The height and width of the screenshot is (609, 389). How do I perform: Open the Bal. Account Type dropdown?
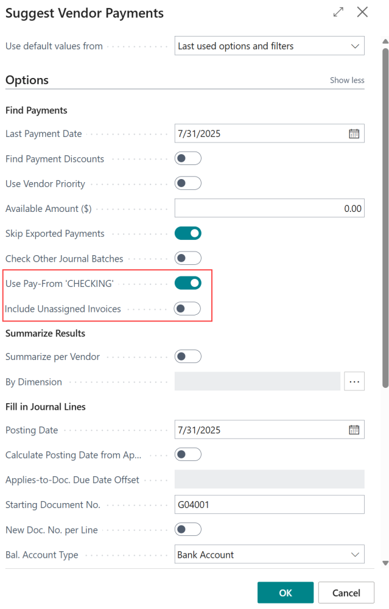coord(355,554)
